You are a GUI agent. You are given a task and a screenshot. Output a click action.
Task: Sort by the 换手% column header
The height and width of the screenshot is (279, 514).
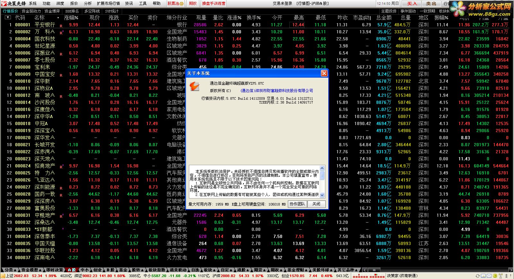(x=253, y=18)
